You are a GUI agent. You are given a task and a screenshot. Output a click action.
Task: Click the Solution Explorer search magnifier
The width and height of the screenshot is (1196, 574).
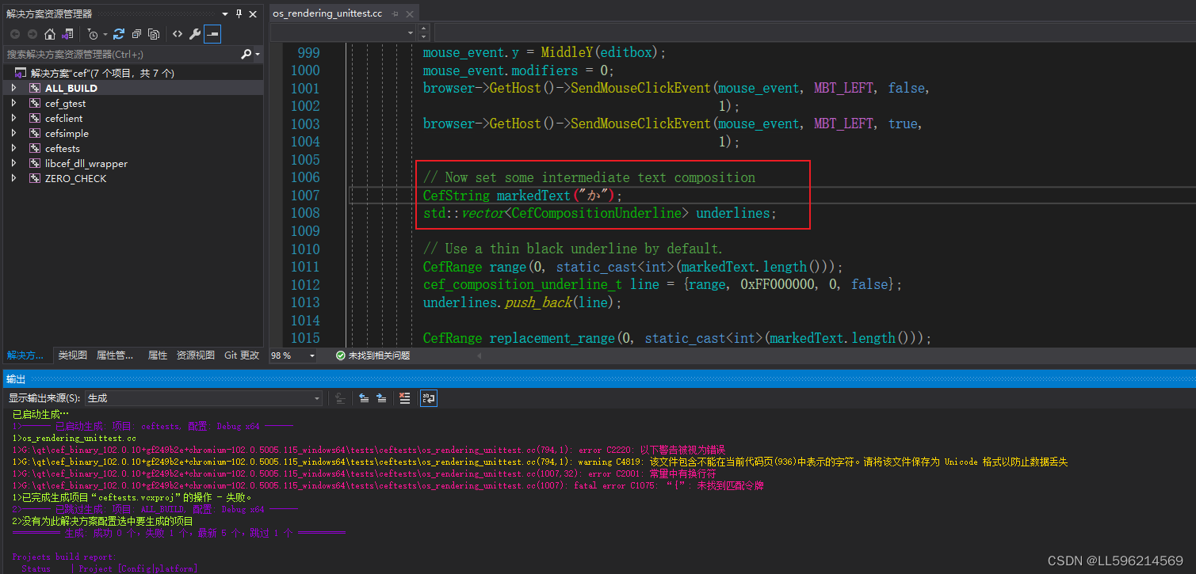246,54
